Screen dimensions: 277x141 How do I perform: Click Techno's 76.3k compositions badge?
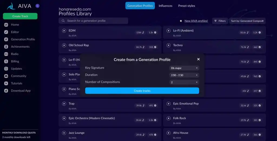pyautogui.click(x=245, y=47)
